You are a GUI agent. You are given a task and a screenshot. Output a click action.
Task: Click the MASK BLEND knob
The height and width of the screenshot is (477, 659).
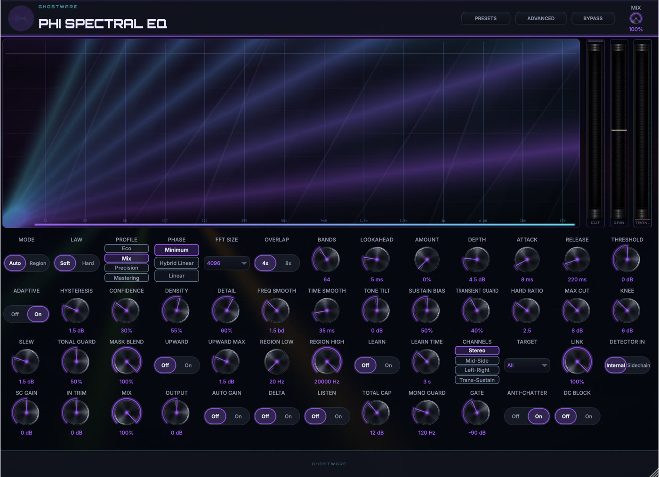click(126, 361)
